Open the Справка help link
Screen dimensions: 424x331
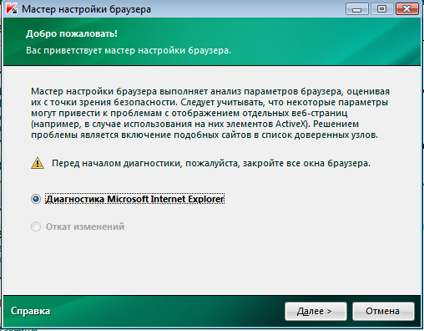coord(31,311)
